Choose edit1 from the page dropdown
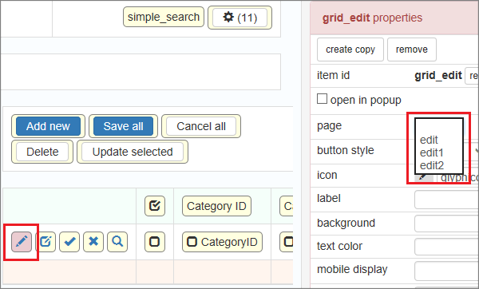Screen dimensions: 479x289 [x=431, y=152]
